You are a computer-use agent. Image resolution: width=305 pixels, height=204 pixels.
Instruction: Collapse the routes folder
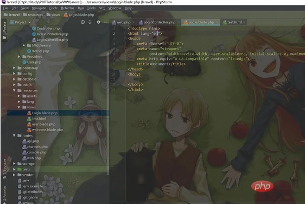click(14, 135)
